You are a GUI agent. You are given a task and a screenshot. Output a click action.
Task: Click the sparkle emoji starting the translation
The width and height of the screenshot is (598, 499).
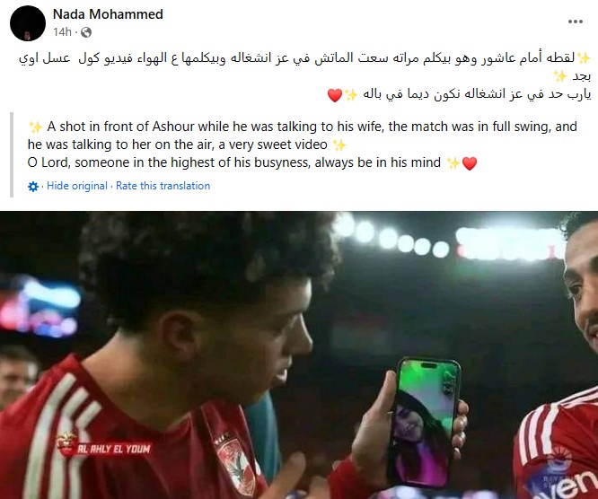pos(36,127)
